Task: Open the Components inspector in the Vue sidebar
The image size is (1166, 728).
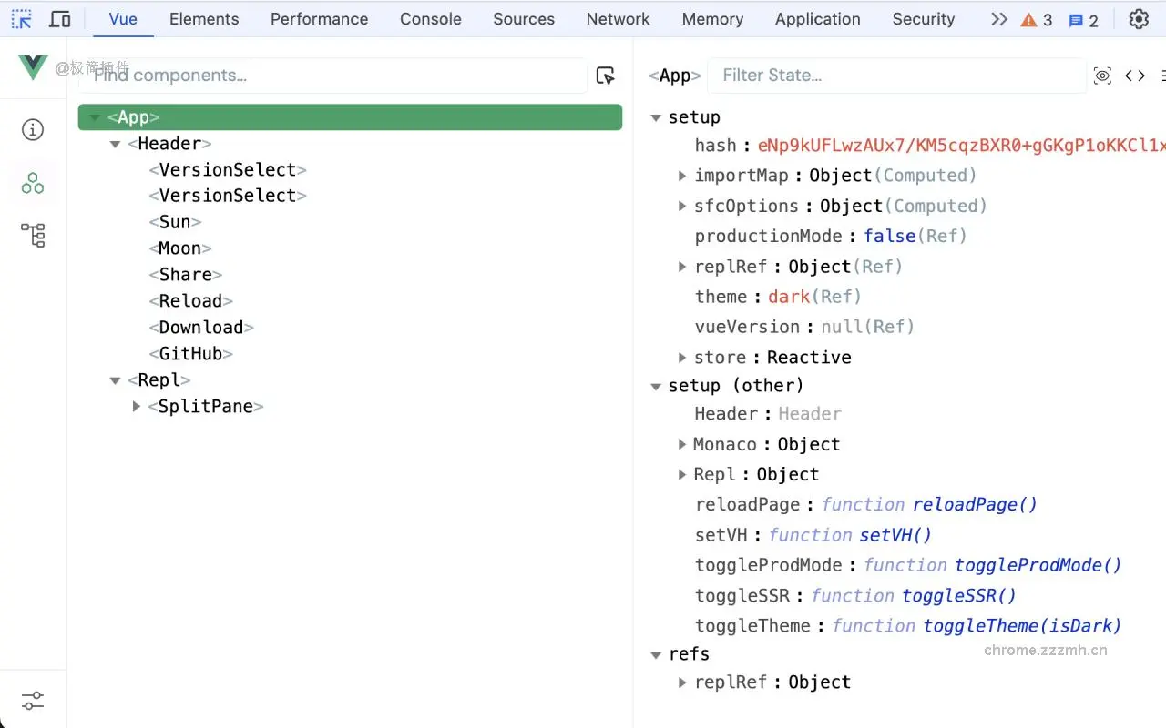Action: click(33, 183)
